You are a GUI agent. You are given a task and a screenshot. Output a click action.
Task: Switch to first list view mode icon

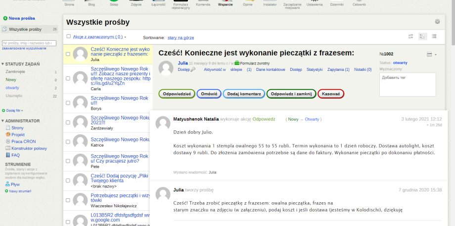coord(410,36)
